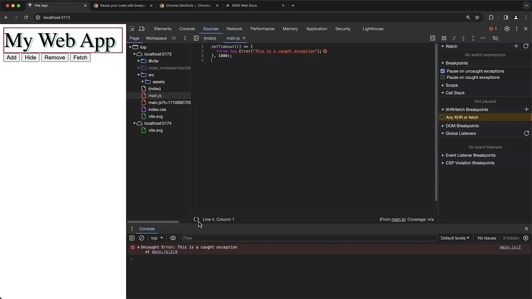This screenshot has height=299, width=532.
Task: Click the Console filter input field
Action: pyautogui.click(x=308, y=238)
